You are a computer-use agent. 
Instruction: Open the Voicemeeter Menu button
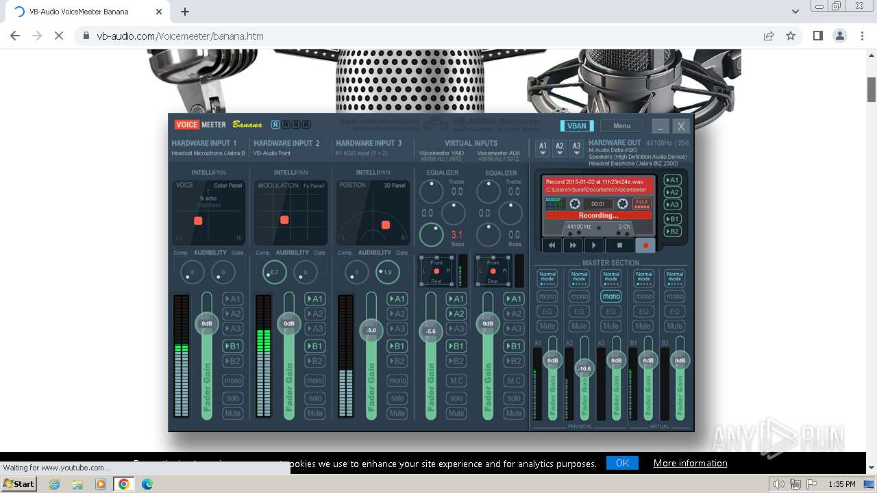[x=622, y=126]
